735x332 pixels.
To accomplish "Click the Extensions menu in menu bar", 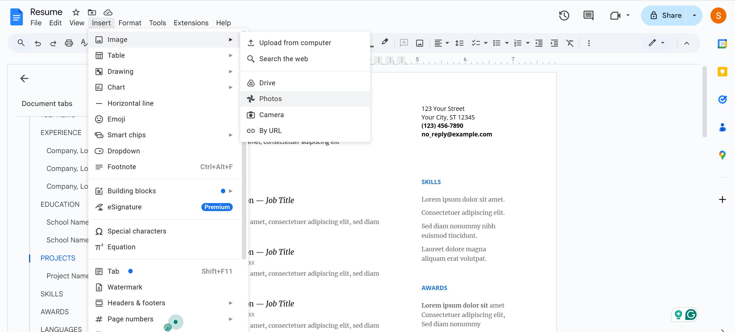I will (x=190, y=22).
